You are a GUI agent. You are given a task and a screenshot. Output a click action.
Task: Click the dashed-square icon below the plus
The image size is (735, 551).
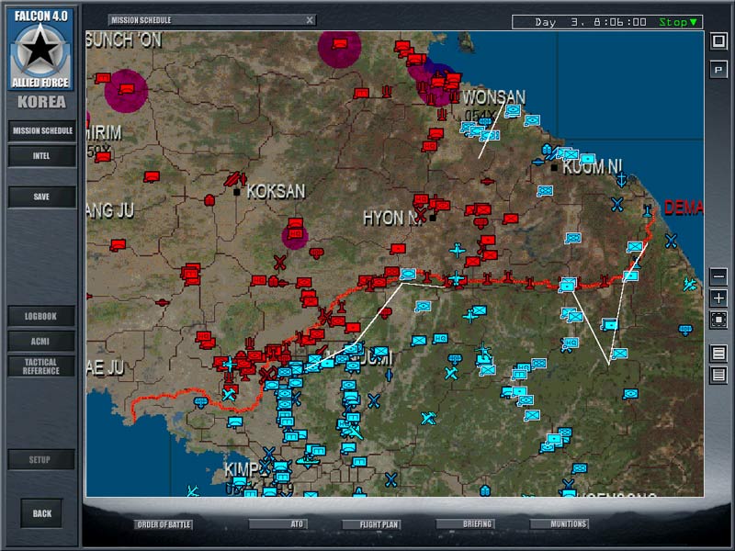click(718, 320)
